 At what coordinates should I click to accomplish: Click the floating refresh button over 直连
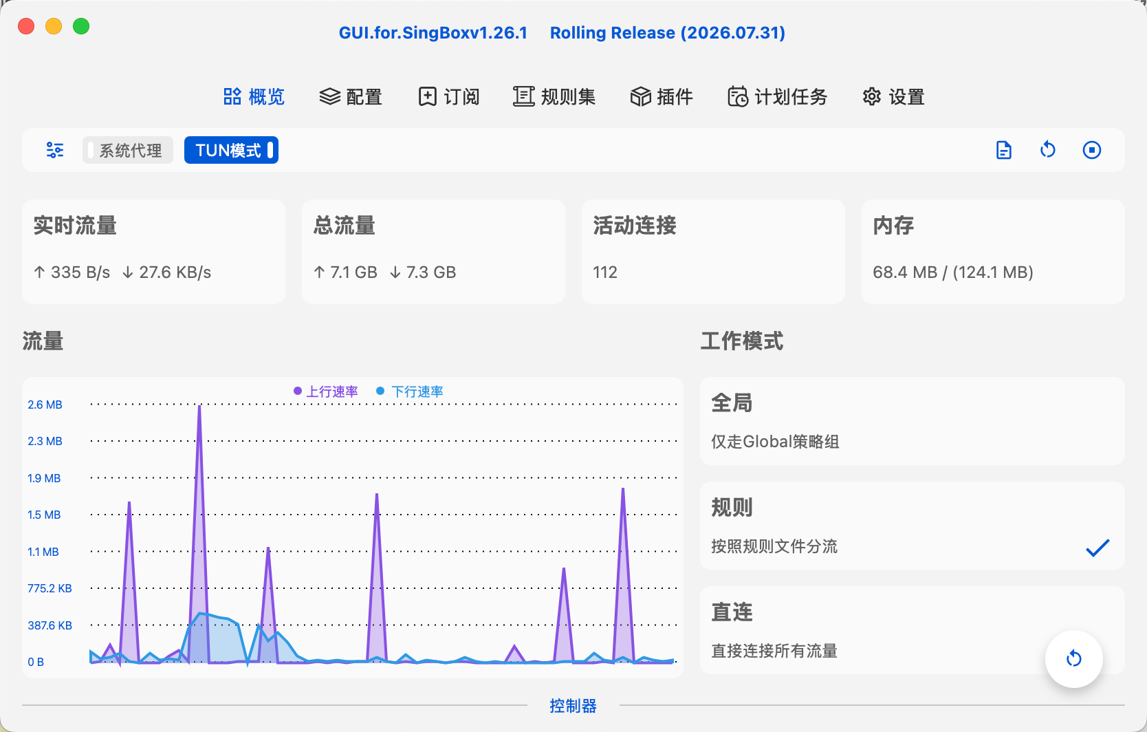click(x=1074, y=659)
